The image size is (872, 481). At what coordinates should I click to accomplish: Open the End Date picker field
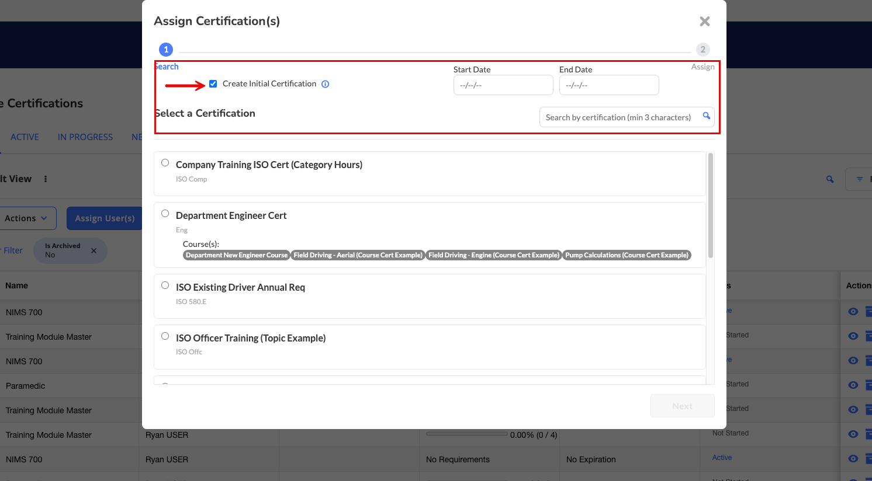tap(608, 85)
